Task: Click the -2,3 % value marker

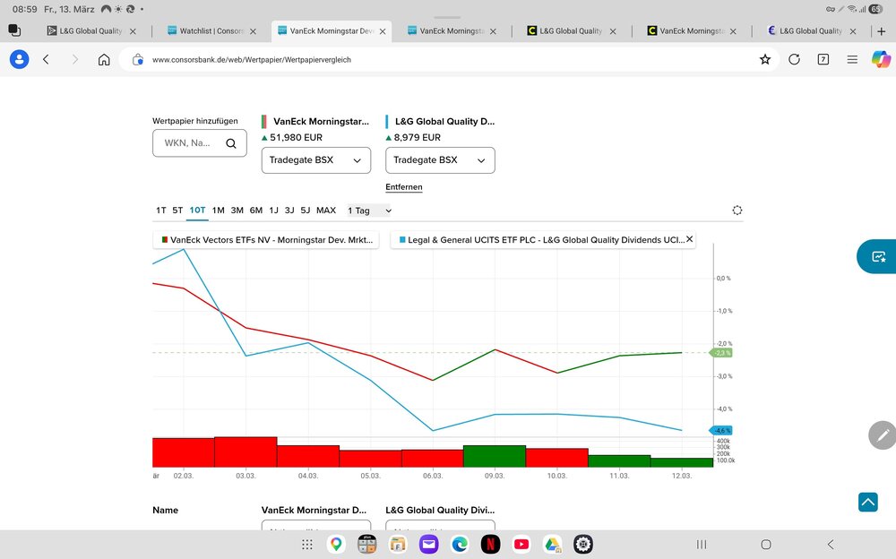Action: (721, 353)
